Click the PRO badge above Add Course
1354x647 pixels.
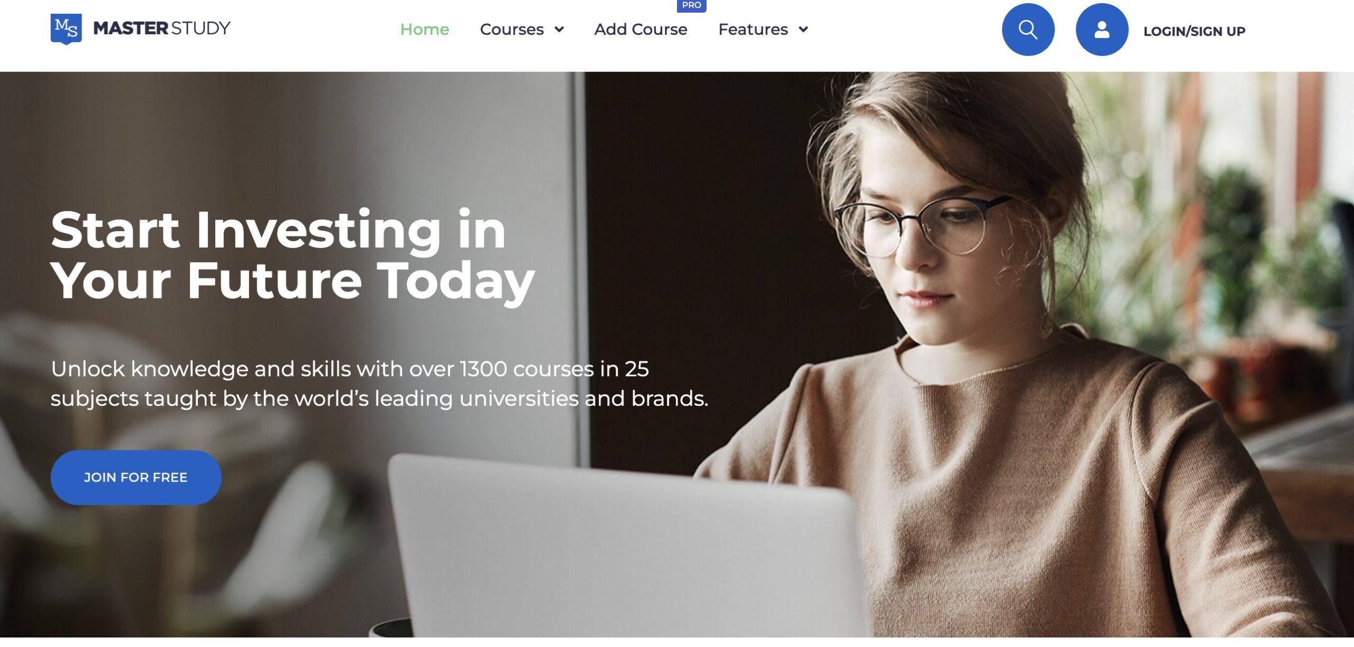coord(691,5)
